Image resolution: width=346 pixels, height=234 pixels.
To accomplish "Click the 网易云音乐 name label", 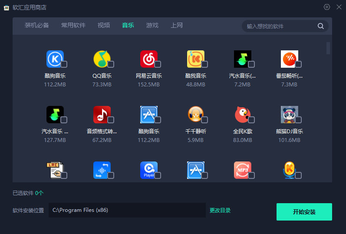I will pos(149,76).
